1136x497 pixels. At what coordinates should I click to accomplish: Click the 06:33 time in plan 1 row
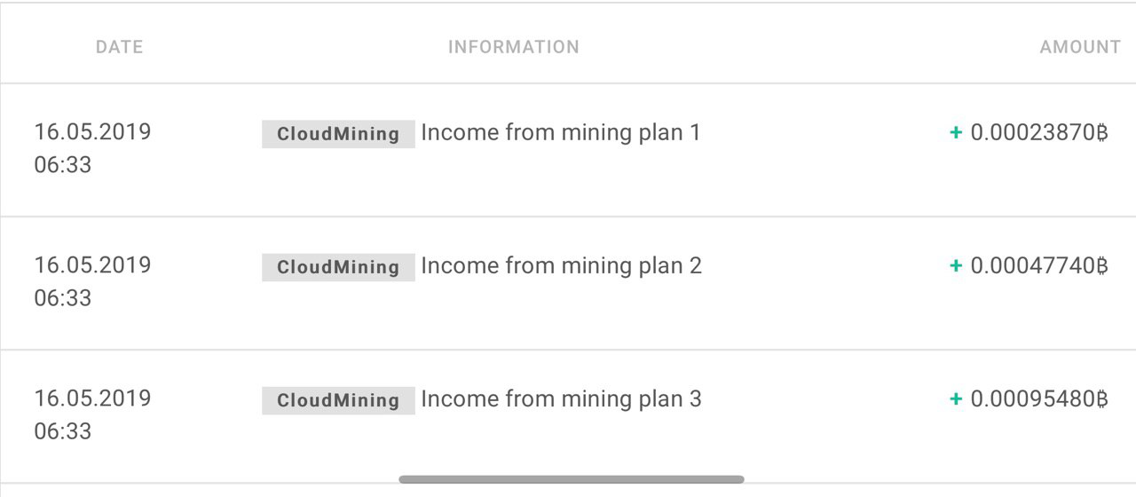[63, 165]
